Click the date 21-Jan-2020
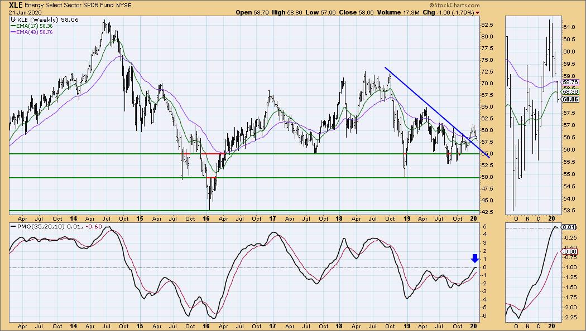 pos(26,12)
